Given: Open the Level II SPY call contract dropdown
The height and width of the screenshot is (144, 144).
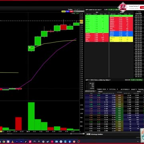Looking at the screenshot, I should click(x=94, y=10).
